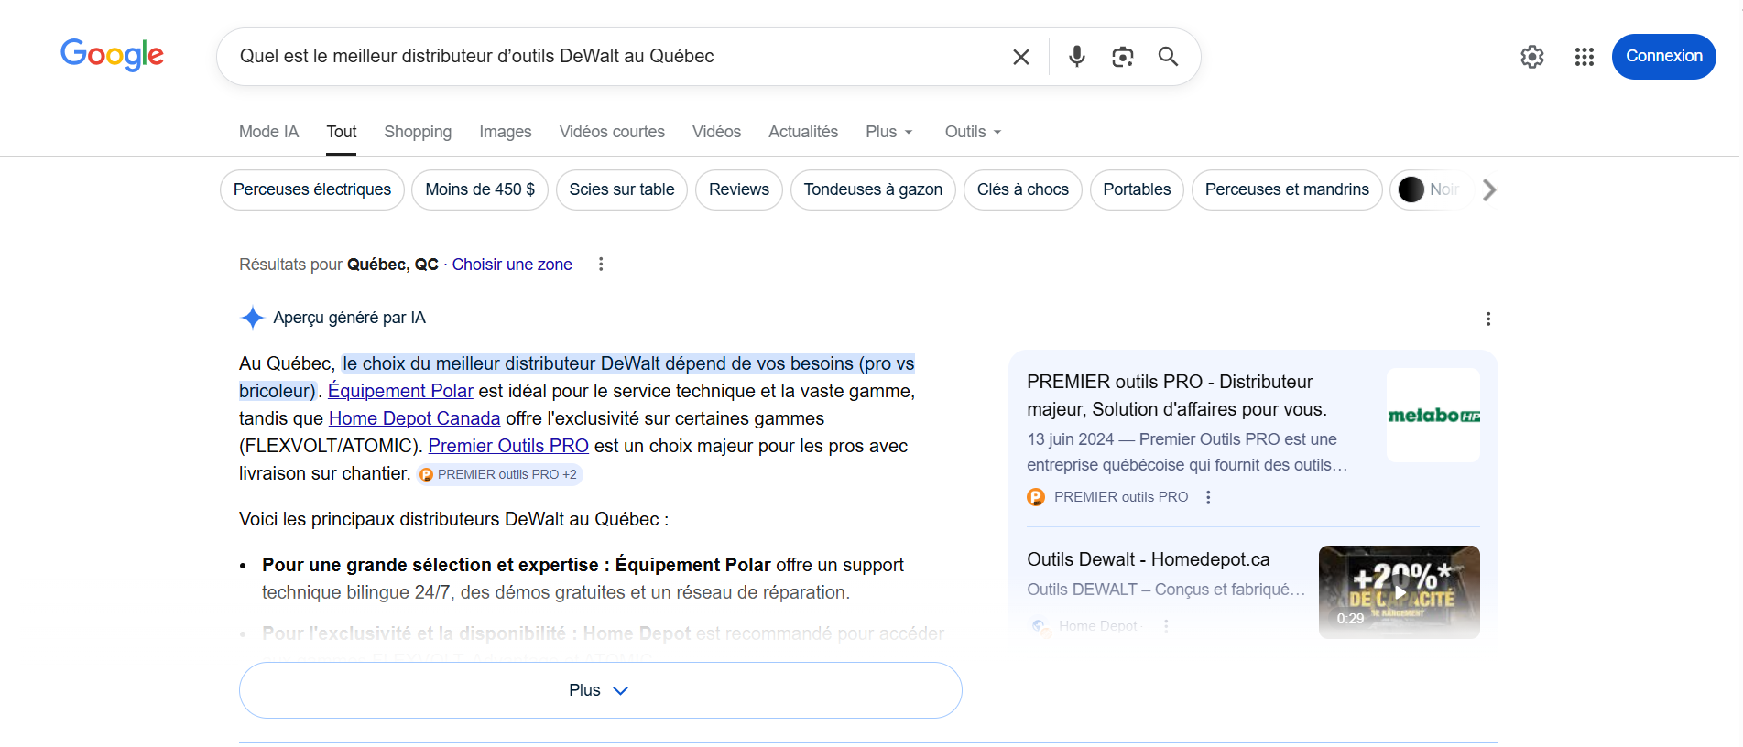The image size is (1743, 747).
Task: Select the Scies sur table chip
Action: click(622, 189)
